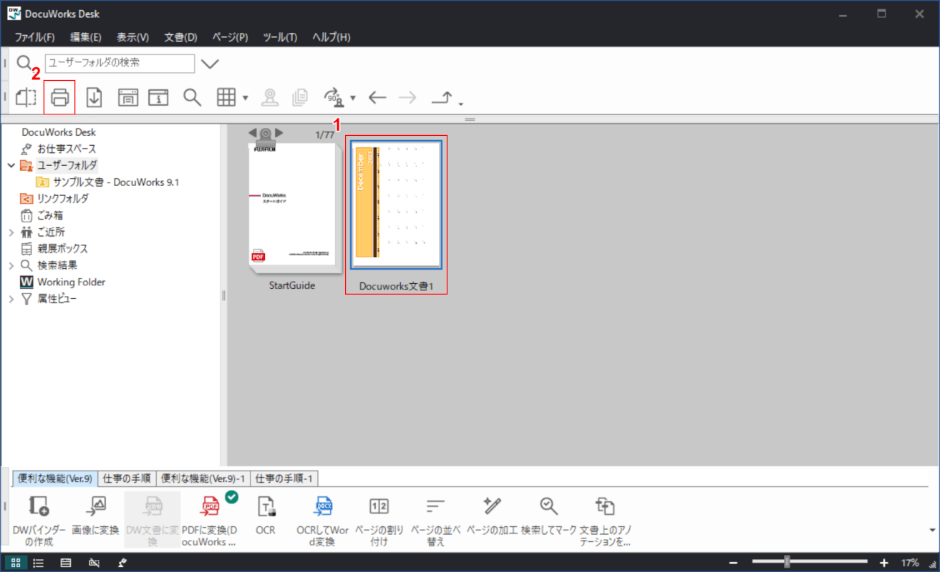Click ページの割り付け tool
This screenshot has width=940, height=572.
pyautogui.click(x=379, y=521)
